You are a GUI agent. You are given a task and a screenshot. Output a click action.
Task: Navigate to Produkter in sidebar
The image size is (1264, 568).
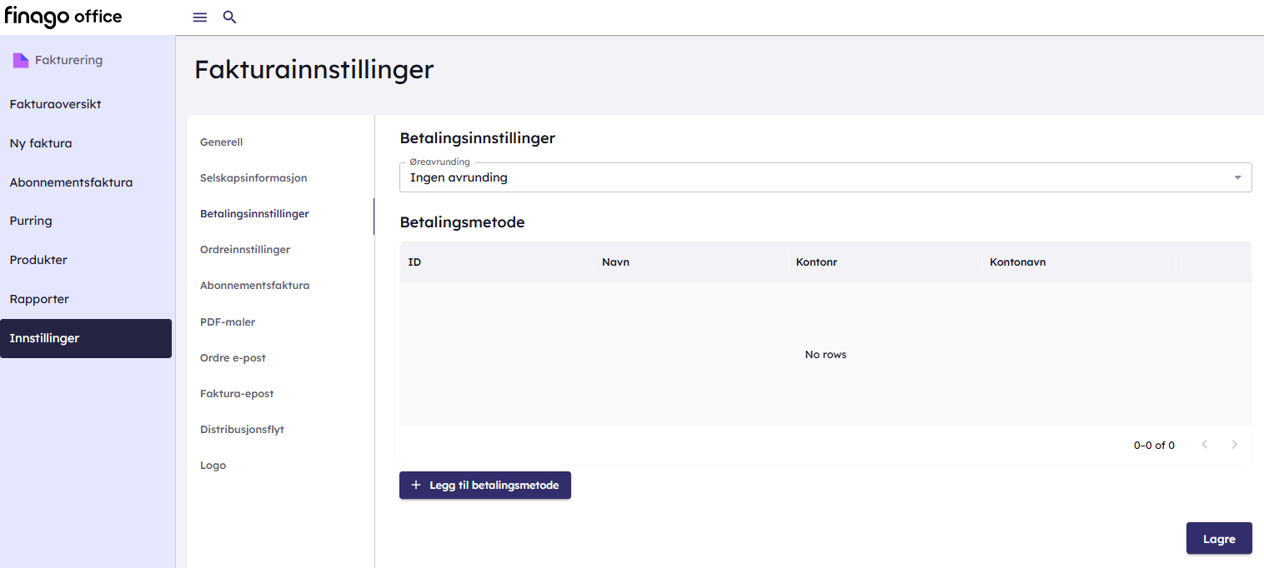click(x=38, y=260)
